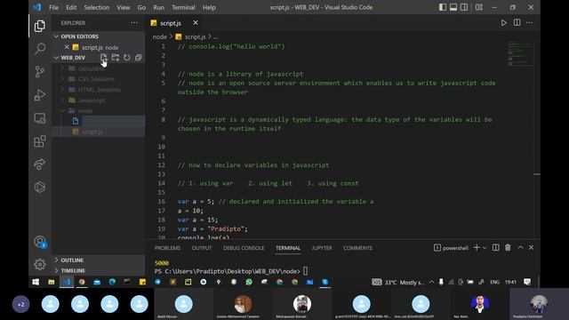
Task: Maximize the terminal panel size
Action: [520, 248]
